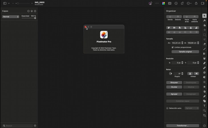Click the angle value field
208x128 pixels.
178,73
